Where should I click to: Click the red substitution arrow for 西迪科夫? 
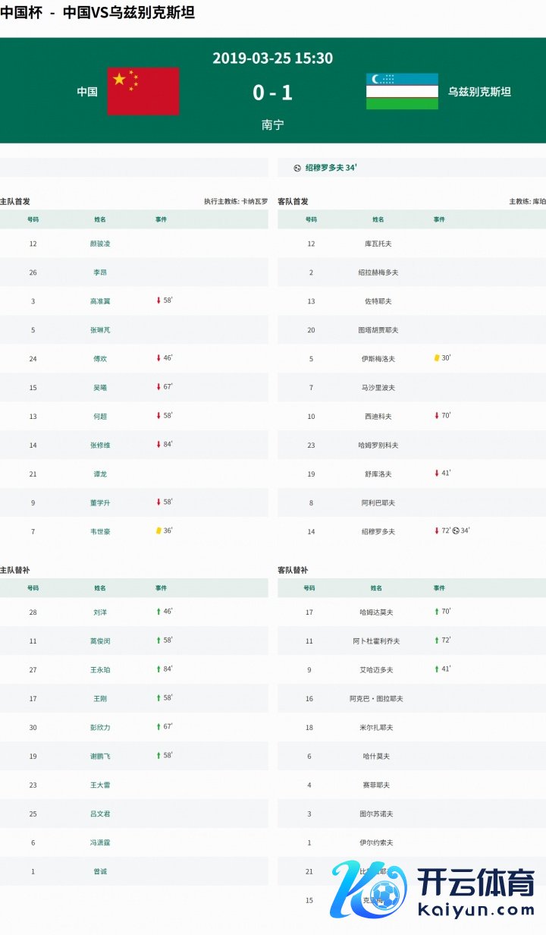click(437, 415)
